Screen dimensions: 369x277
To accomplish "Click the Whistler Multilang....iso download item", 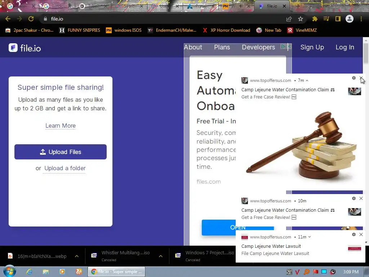I will click(x=121, y=256).
